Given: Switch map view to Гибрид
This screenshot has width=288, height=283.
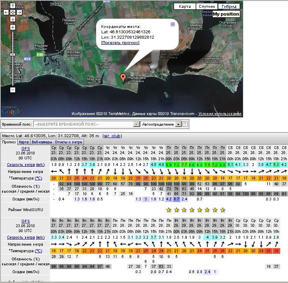Looking at the screenshot, I should (229, 7).
